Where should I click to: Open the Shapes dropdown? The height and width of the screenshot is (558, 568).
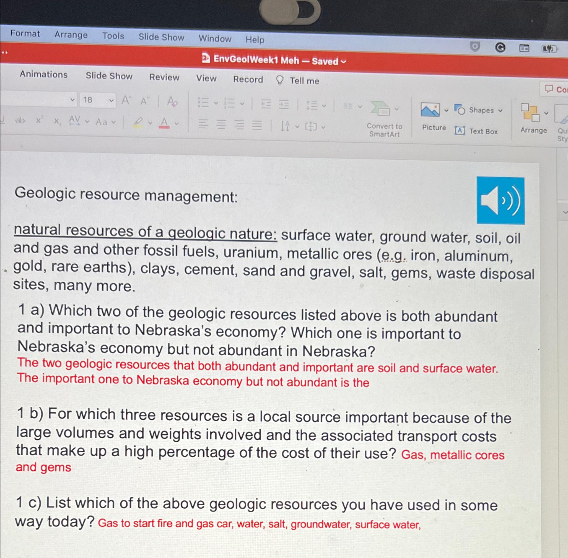tap(481, 111)
